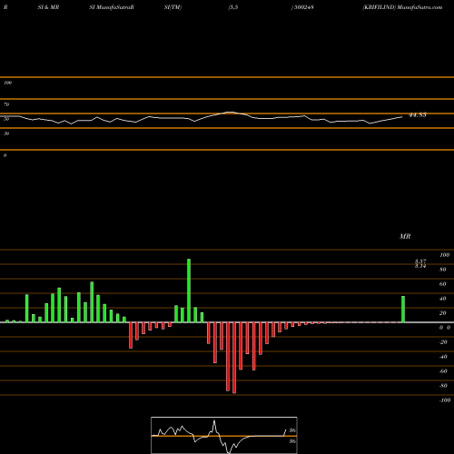
Task: Open the mini overview chart thumbnail
Action: pyautogui.click(x=224, y=435)
